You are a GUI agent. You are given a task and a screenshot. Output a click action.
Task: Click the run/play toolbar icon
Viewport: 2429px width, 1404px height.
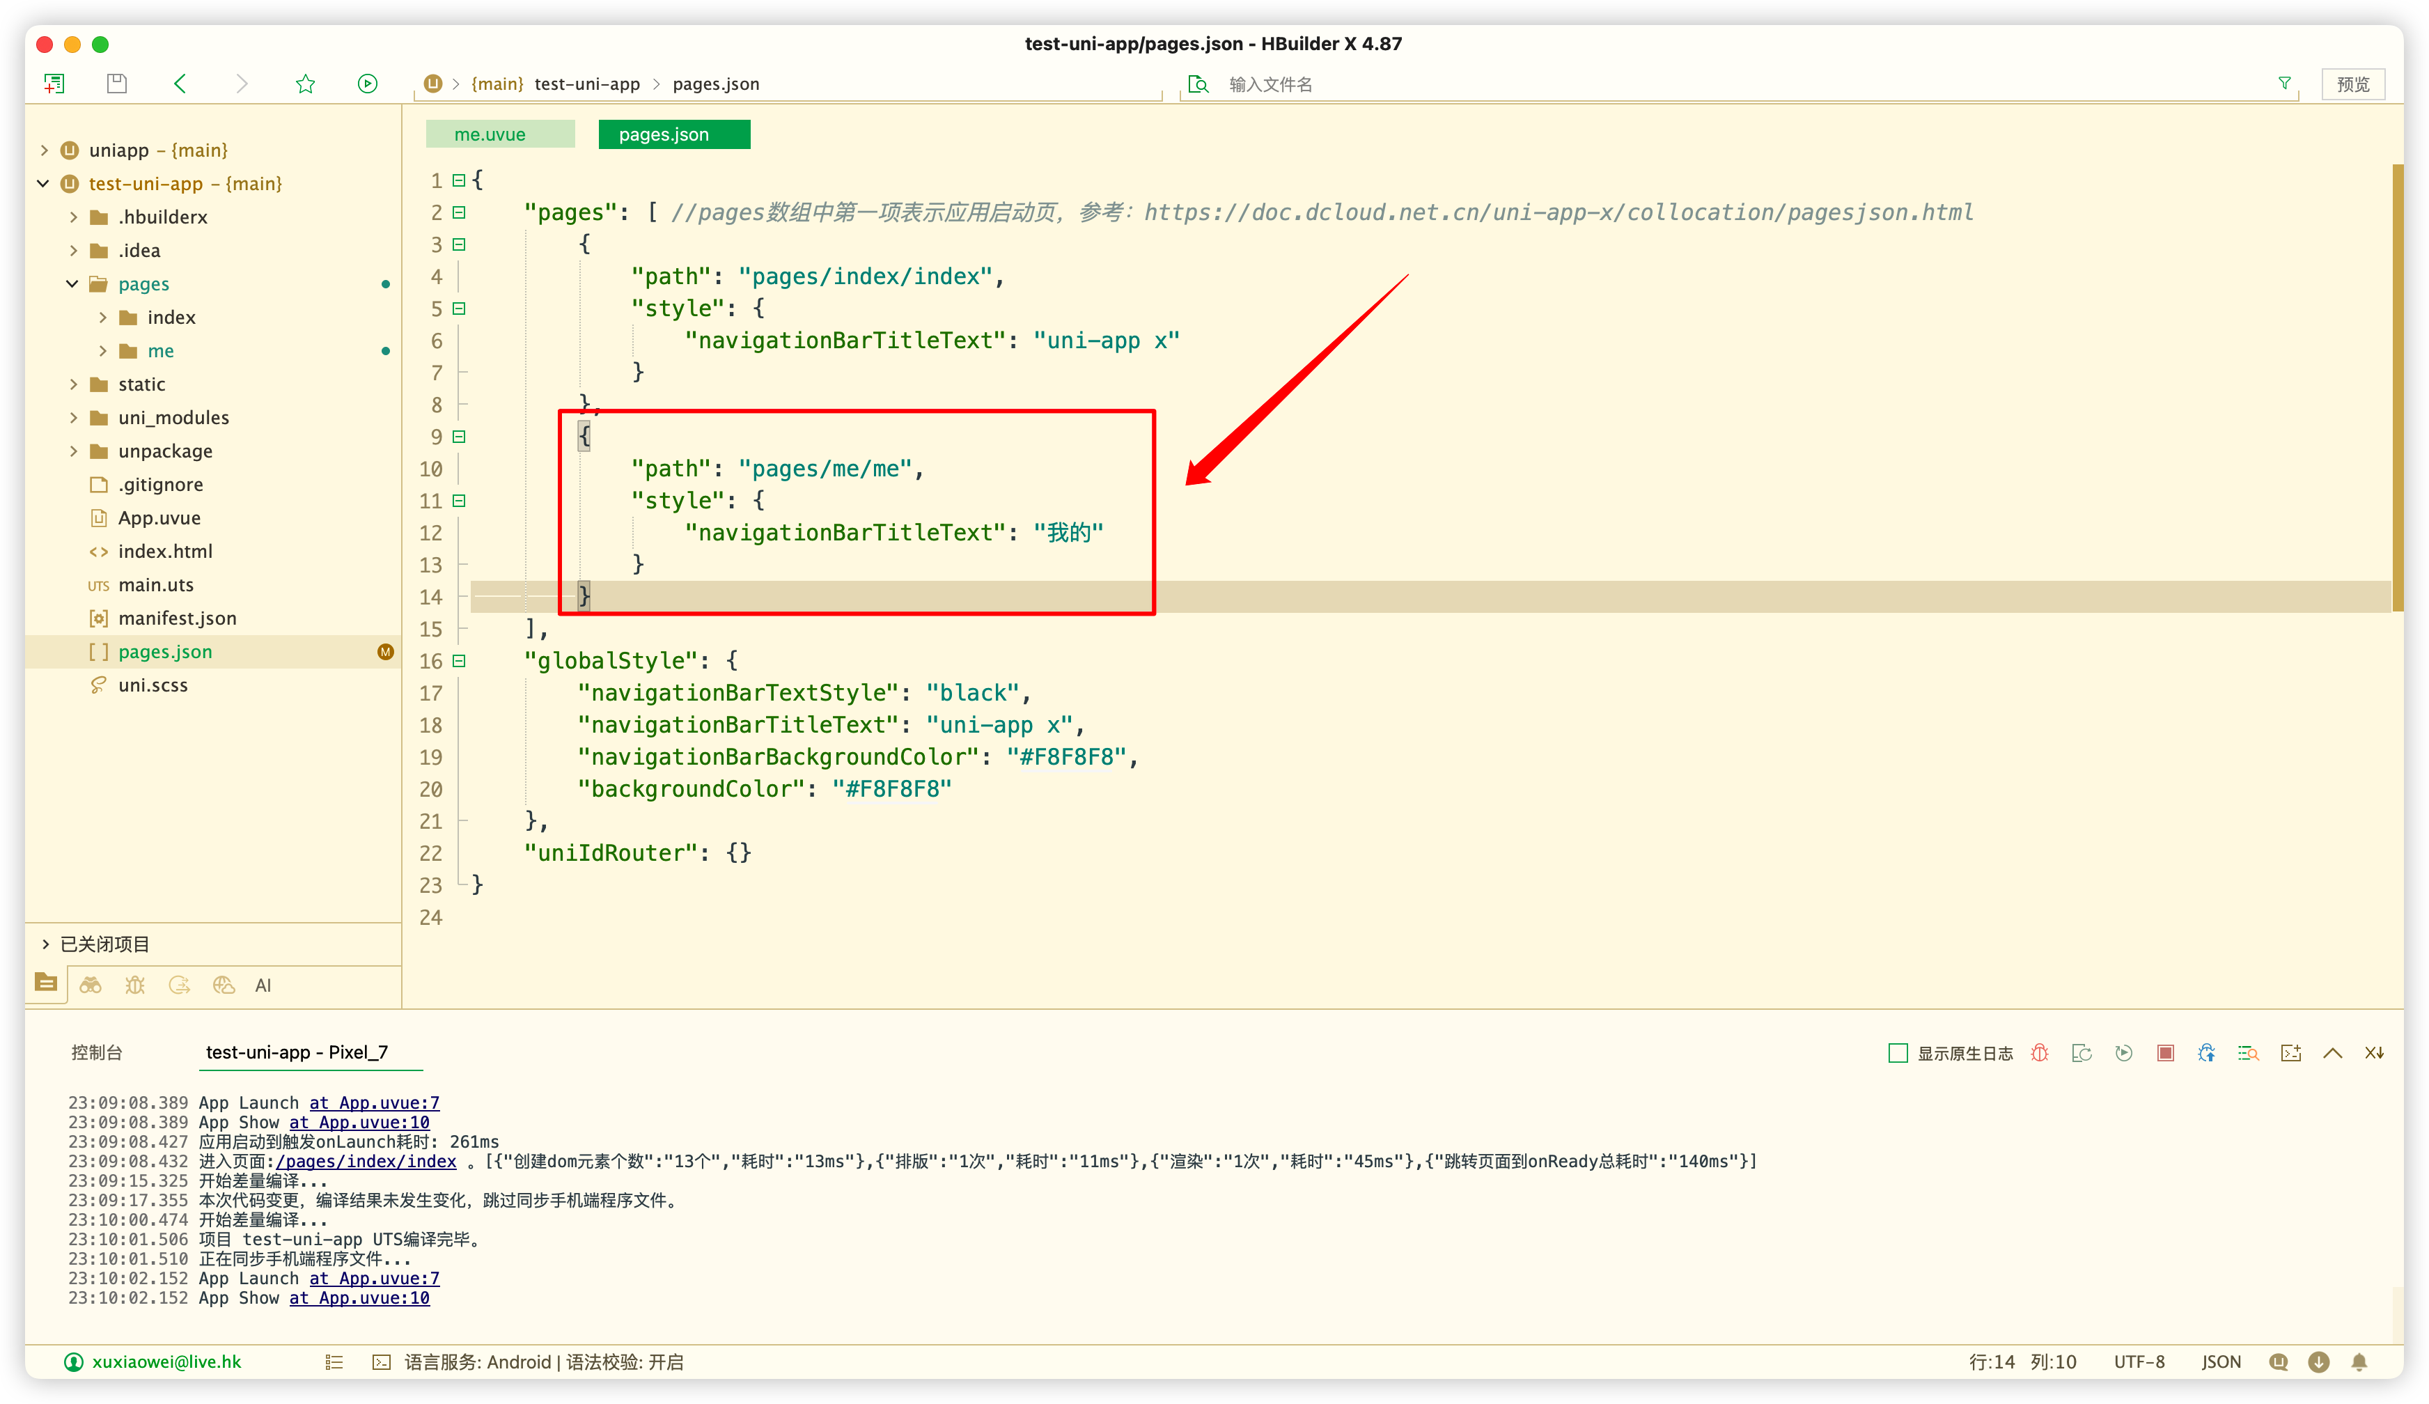point(367,84)
